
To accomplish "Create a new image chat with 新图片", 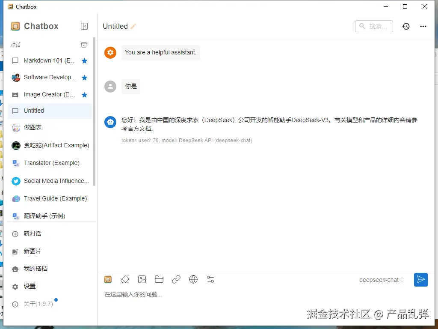I will pos(50,251).
